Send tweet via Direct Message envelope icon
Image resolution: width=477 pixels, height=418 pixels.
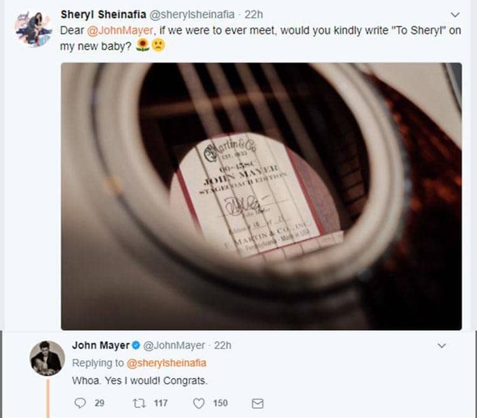tap(257, 403)
